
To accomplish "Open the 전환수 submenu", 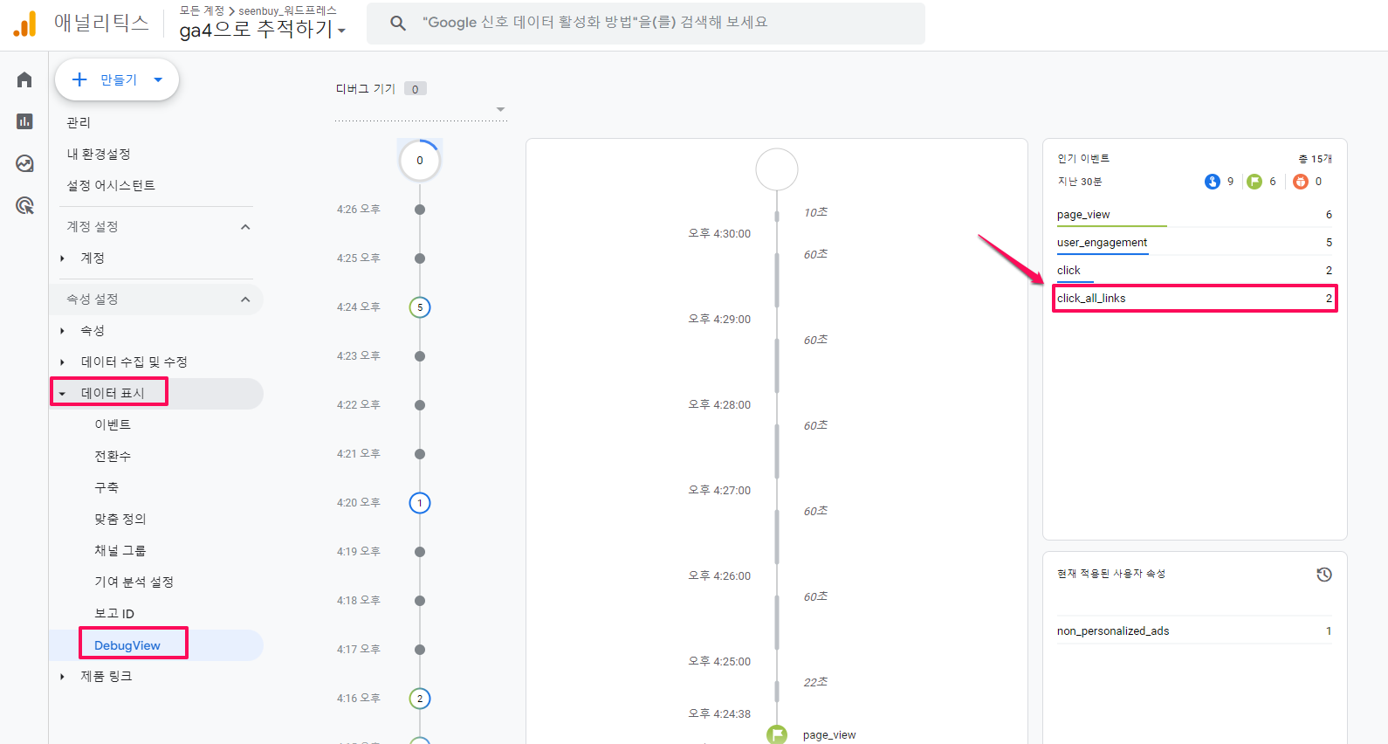I will (113, 456).
